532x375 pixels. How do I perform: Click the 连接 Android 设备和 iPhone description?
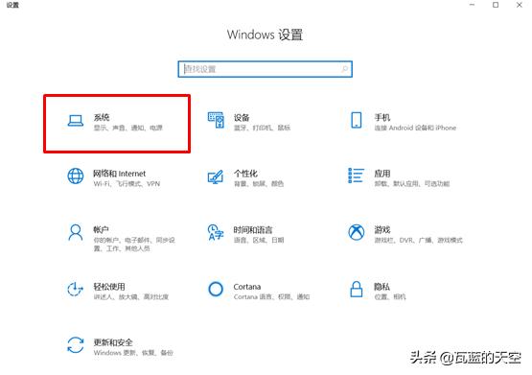[x=415, y=128]
